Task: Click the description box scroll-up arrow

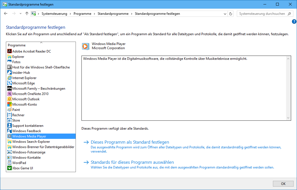Action: pyautogui.click(x=288, y=59)
